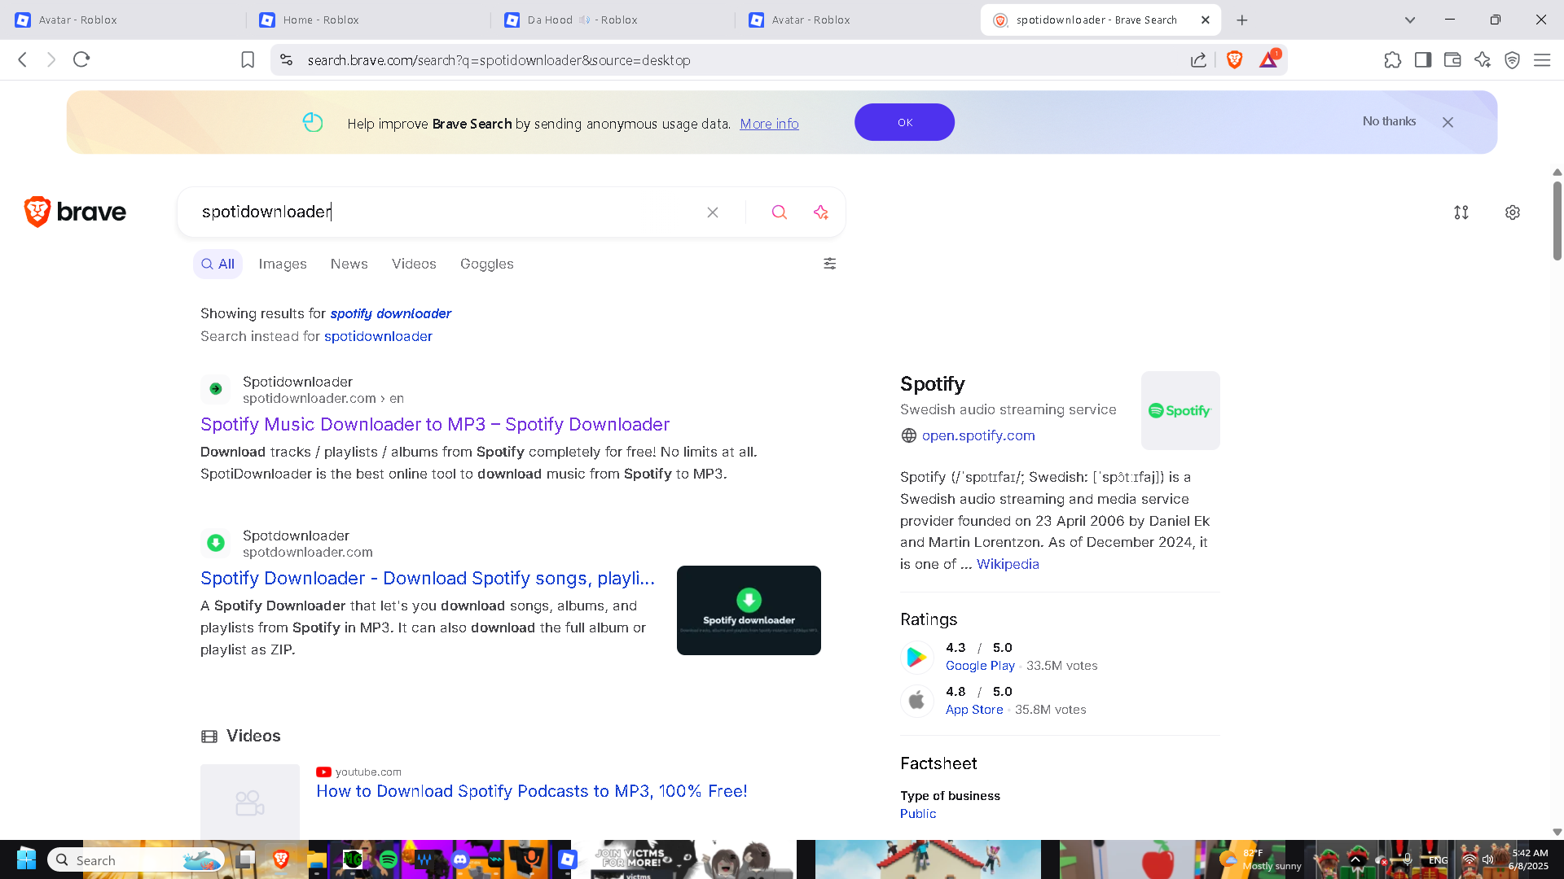Close the spotidownloader search tab
Viewport: 1564px width, 879px height.
pos(1206,20)
